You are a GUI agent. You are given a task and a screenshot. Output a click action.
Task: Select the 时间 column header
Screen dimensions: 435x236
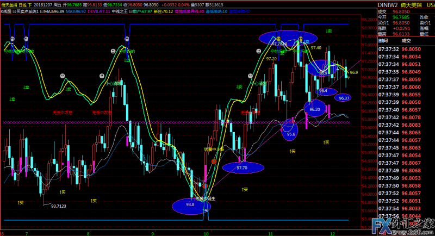pos(383,40)
